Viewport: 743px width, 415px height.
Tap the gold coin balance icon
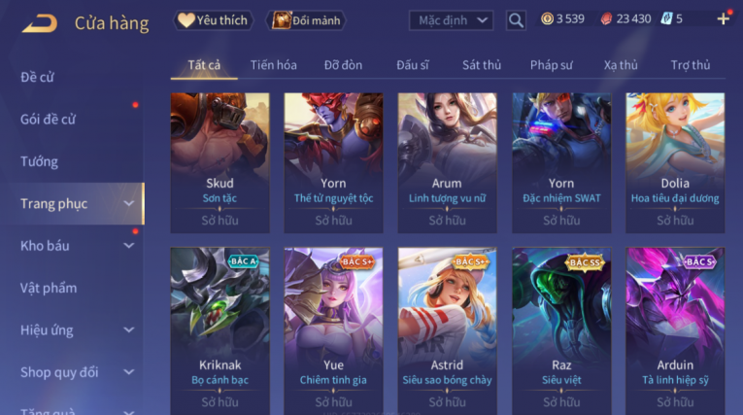548,19
